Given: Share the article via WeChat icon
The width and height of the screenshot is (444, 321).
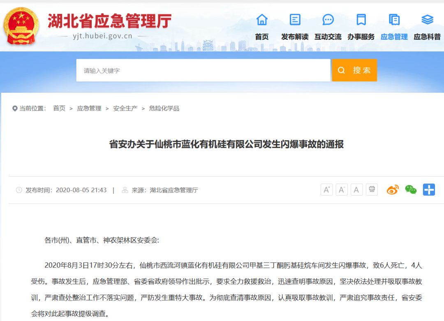Looking at the screenshot, I should tap(411, 190).
